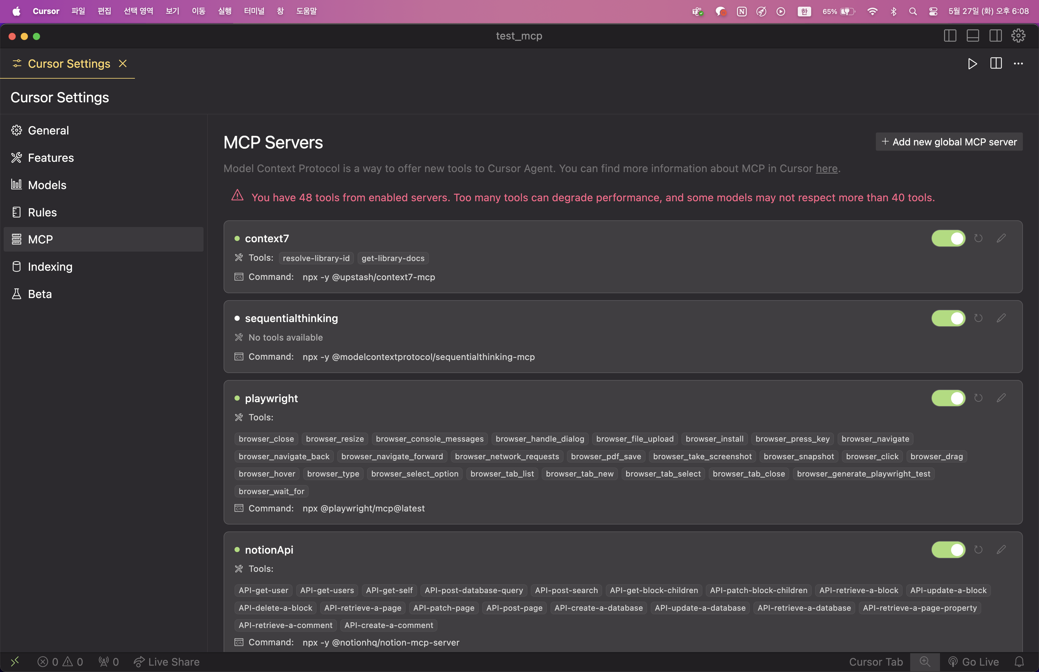Viewport: 1039px width, 672px height.
Task: Toggle the bottom panel layout icon
Action: point(973,36)
